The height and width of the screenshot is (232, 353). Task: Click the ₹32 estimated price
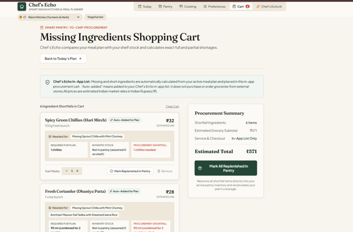pyautogui.click(x=170, y=121)
